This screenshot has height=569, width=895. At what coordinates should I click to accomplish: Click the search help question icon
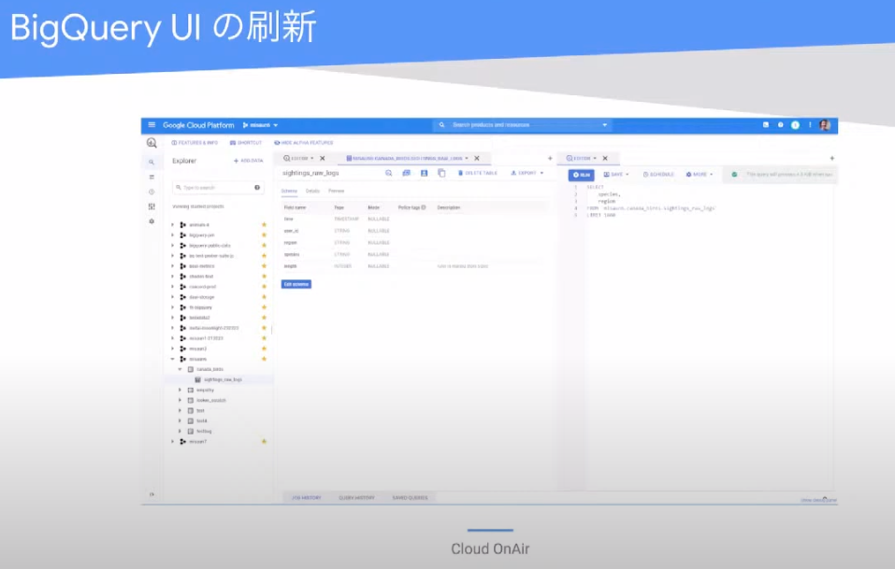pyautogui.click(x=257, y=188)
